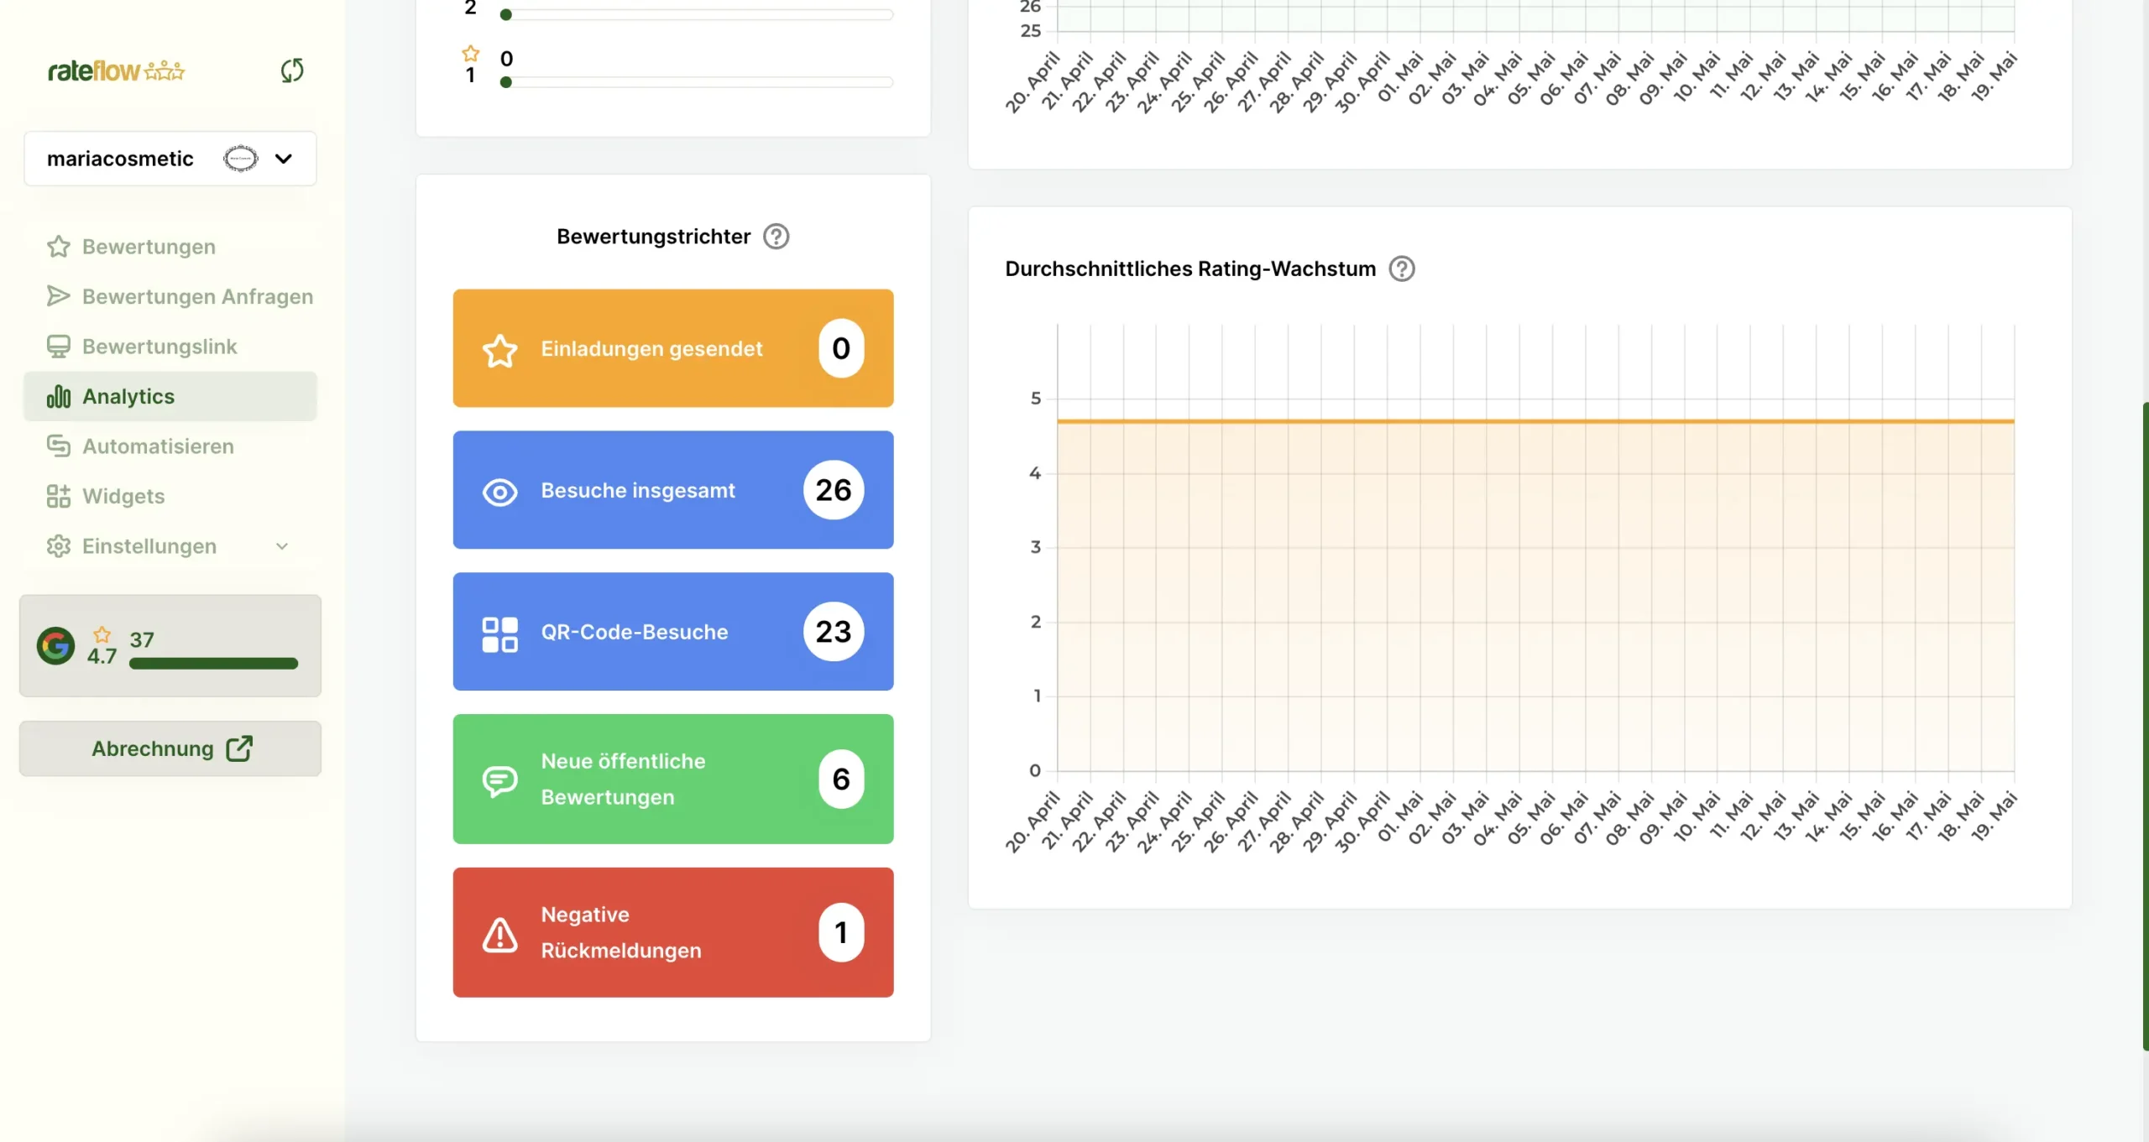Open the Bewertungslink sidebar item
Image resolution: width=2149 pixels, height=1142 pixels.
point(159,347)
